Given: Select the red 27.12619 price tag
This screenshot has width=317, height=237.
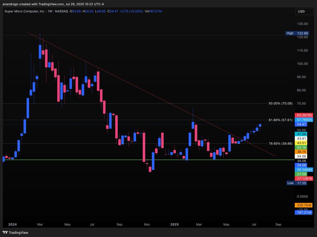Looking at the screenshot, I should [304, 179].
